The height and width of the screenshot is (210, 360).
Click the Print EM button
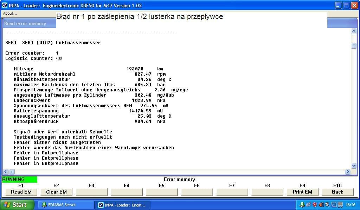pos(302,192)
